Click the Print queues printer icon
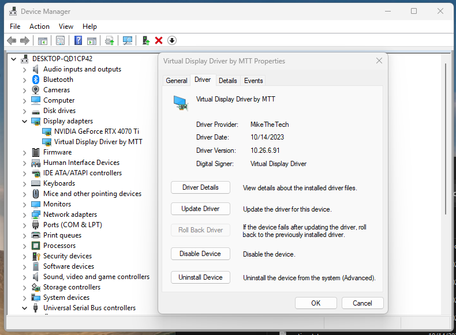Image resolution: width=456 pixels, height=335 pixels. tap(35, 235)
